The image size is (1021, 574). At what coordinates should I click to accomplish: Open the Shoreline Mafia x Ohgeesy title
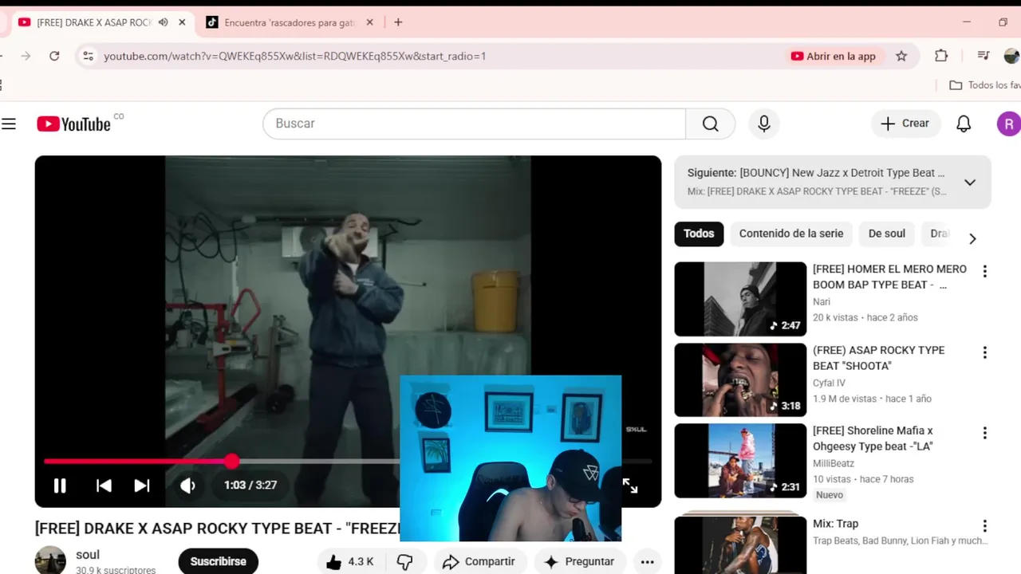click(x=873, y=438)
